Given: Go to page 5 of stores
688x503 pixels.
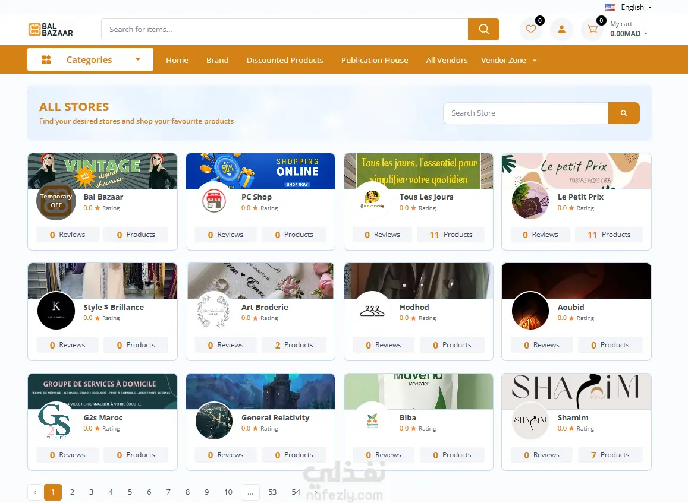Looking at the screenshot, I should point(130,492).
